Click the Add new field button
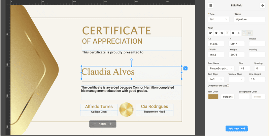The height and width of the screenshot is (136, 269). point(237,129)
